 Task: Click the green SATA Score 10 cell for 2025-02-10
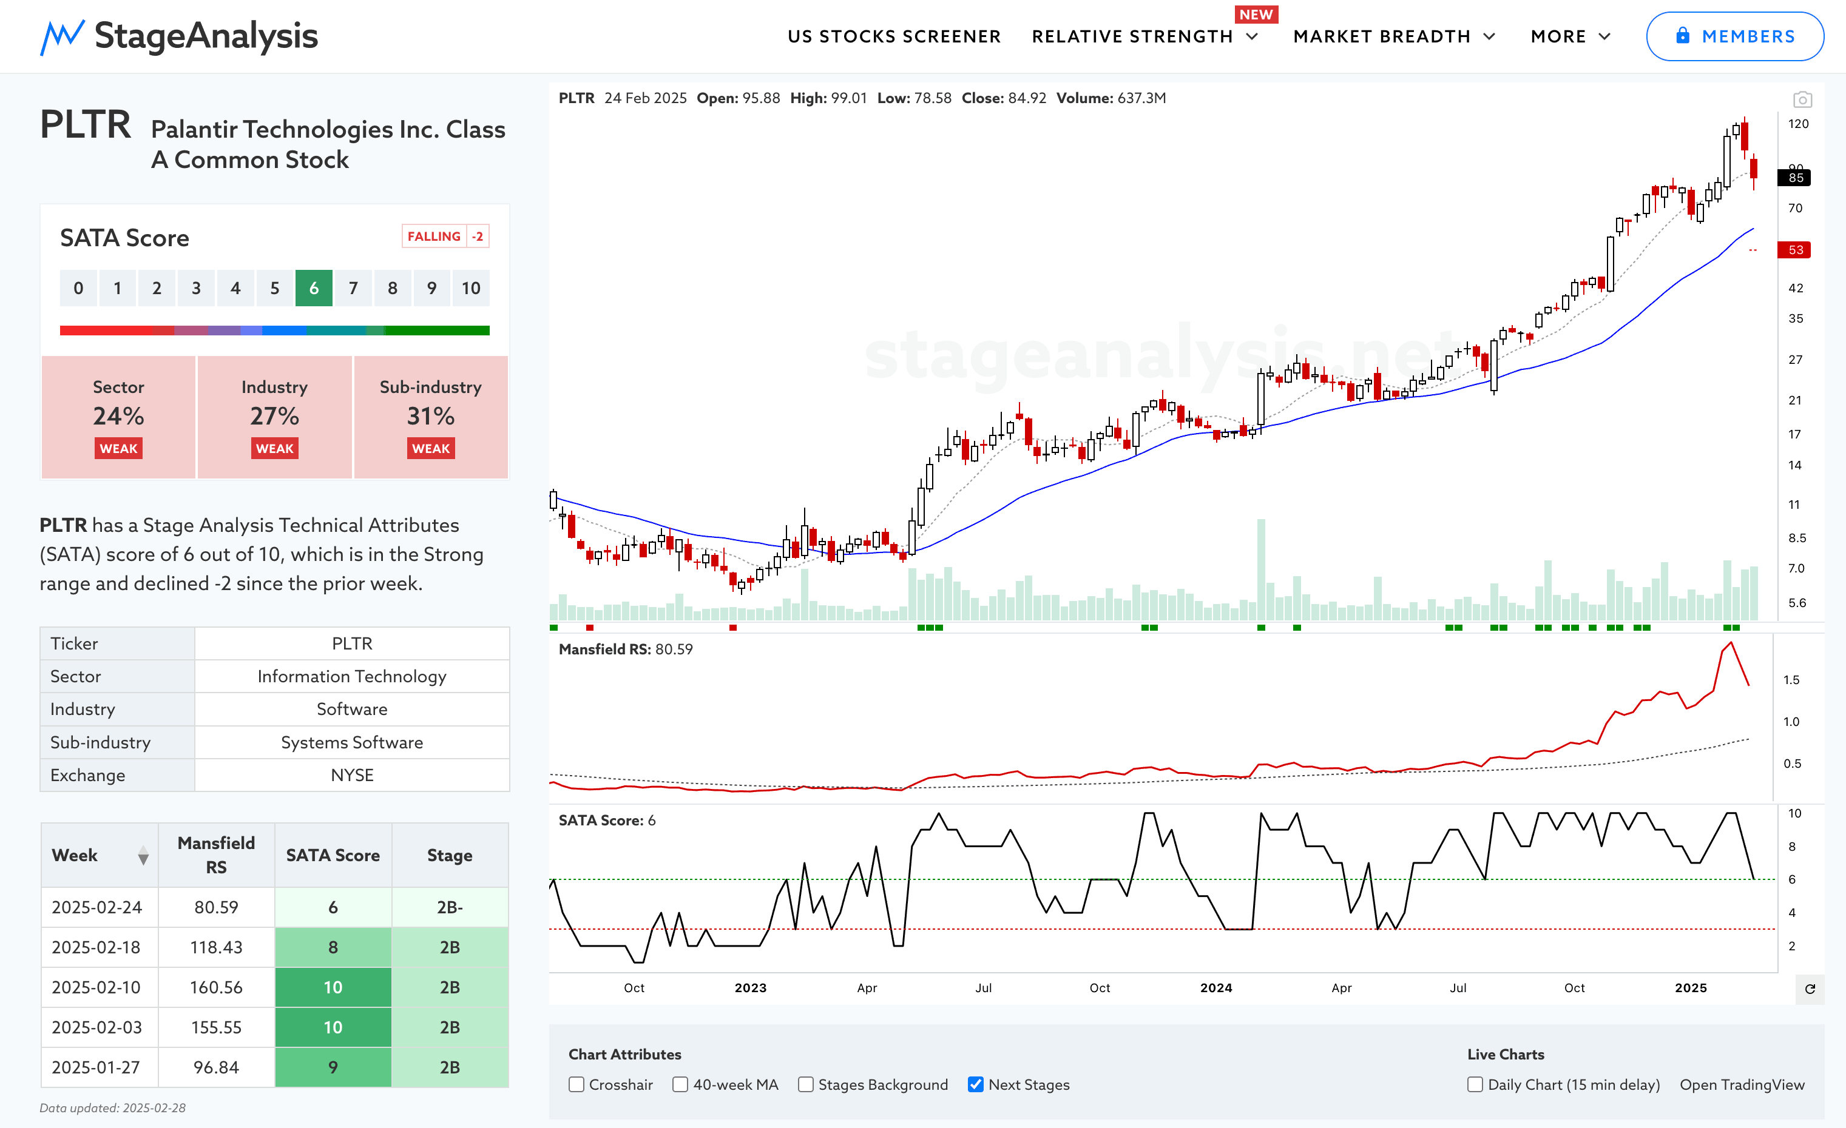(x=333, y=987)
